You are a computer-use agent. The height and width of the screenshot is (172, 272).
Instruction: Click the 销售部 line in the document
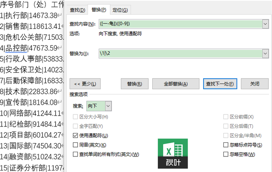pos(32,26)
